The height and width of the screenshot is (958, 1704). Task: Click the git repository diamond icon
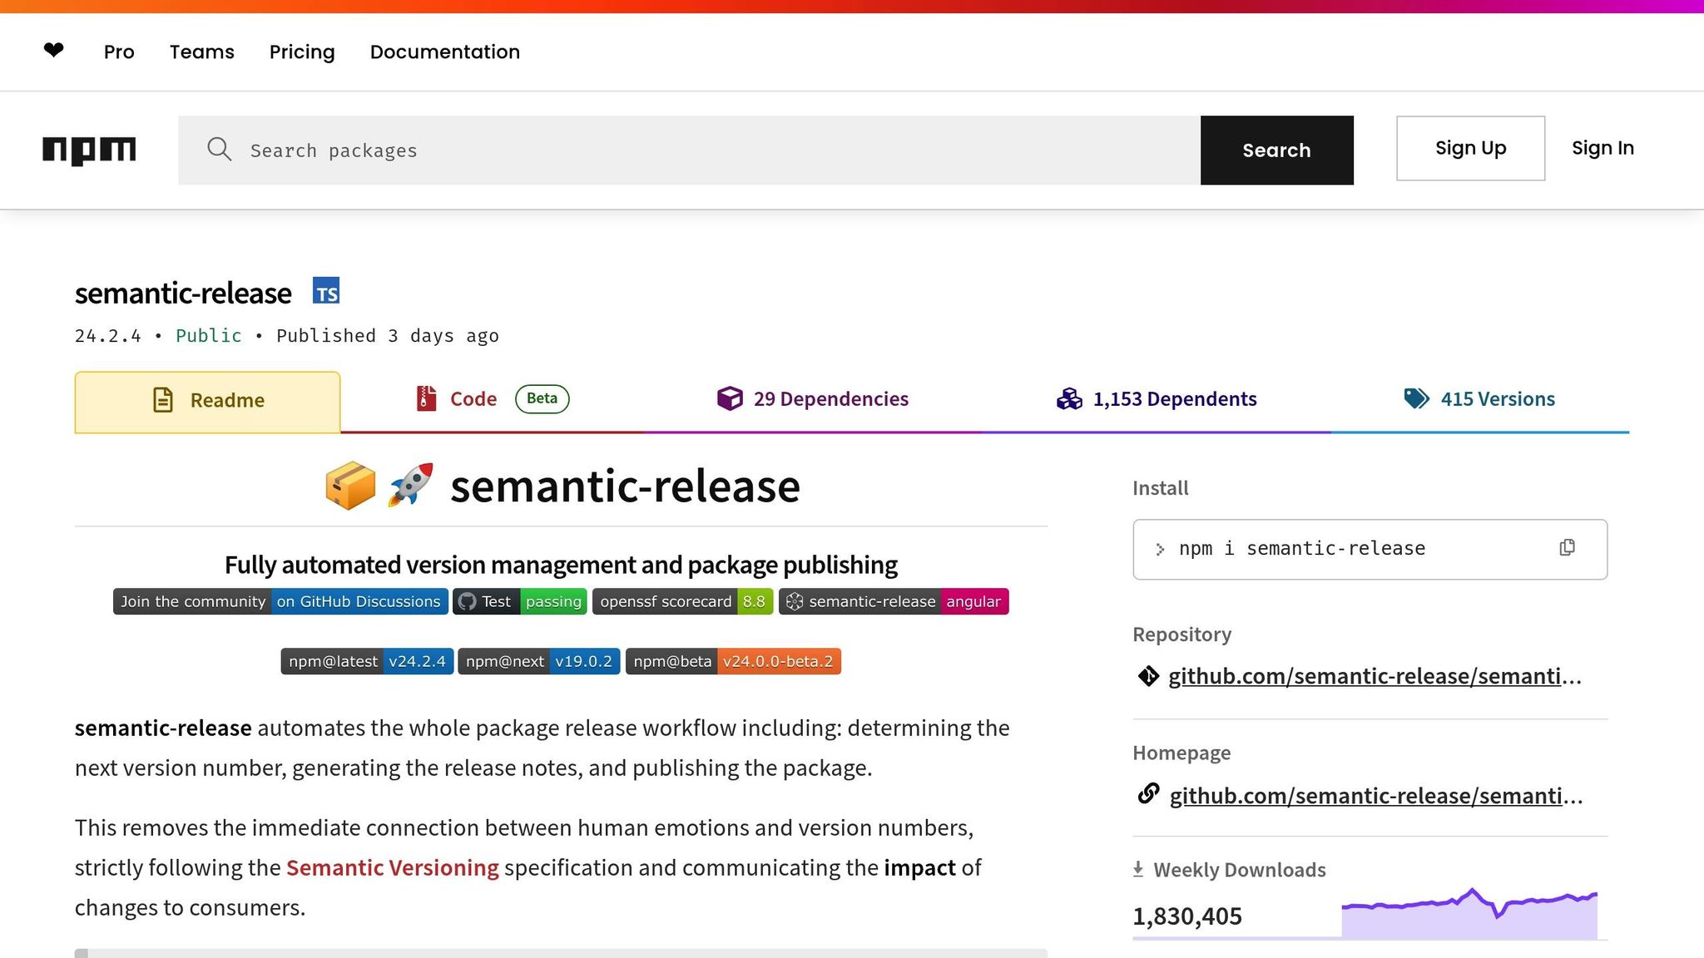[x=1148, y=676]
